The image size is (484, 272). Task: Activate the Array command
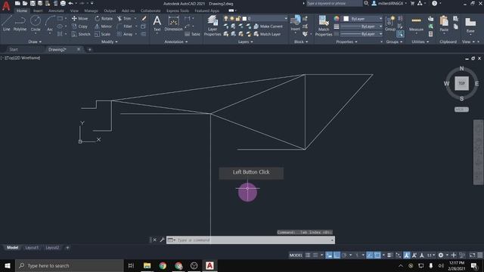coord(125,34)
